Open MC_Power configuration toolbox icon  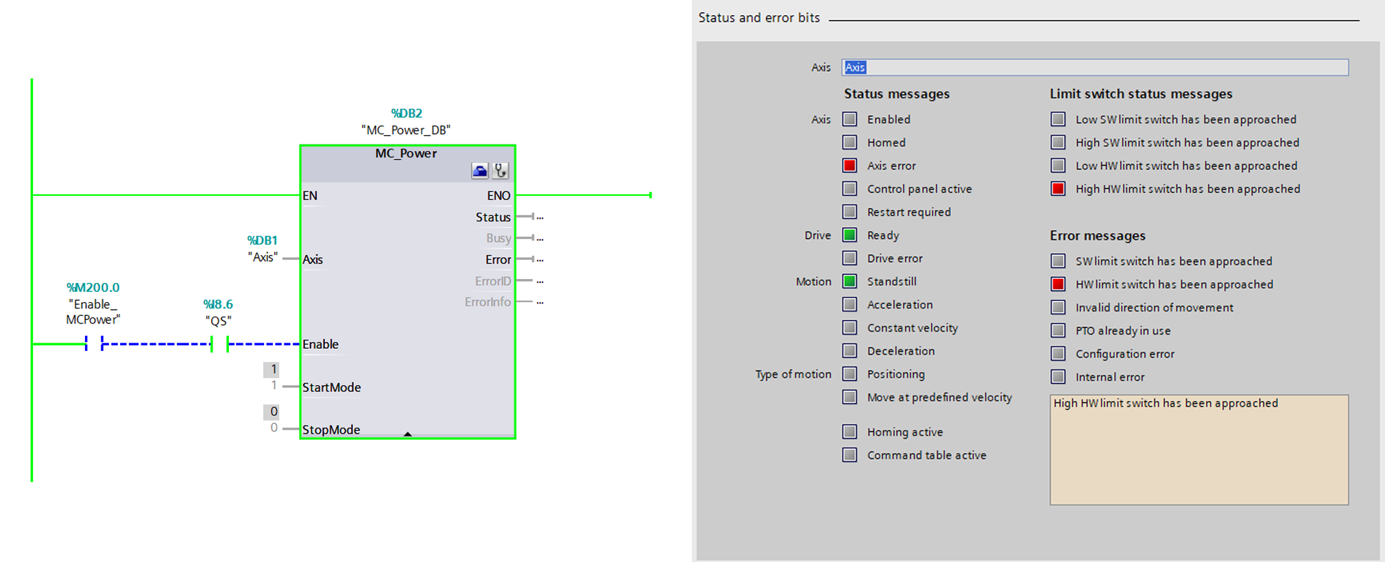480,171
